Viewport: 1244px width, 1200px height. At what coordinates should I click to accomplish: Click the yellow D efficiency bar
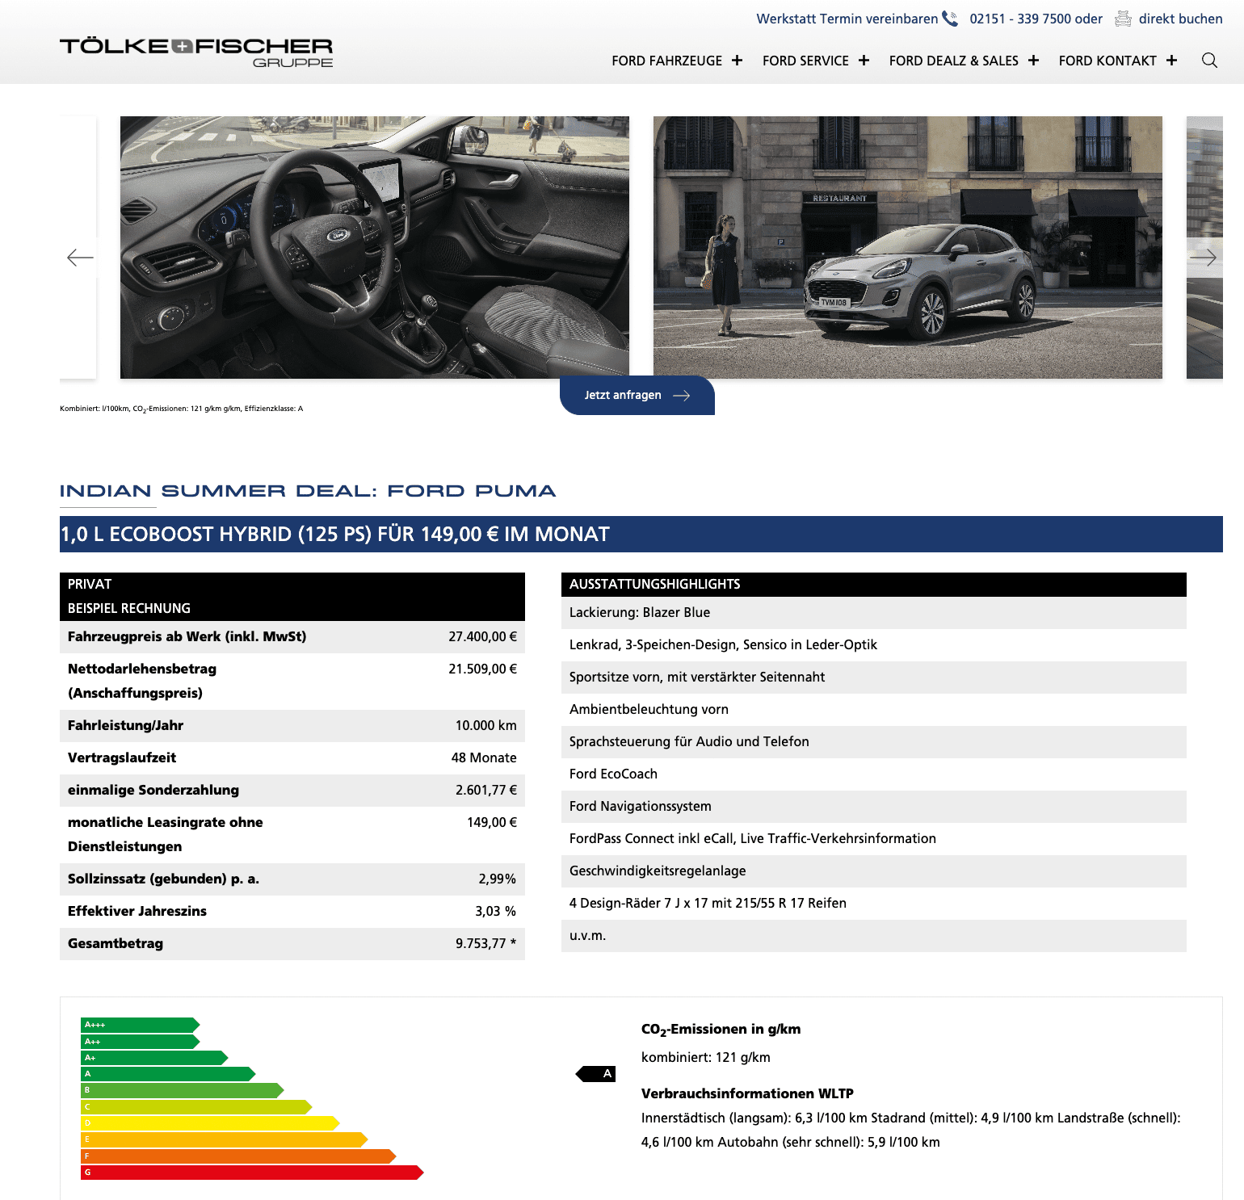pyautogui.click(x=210, y=1123)
